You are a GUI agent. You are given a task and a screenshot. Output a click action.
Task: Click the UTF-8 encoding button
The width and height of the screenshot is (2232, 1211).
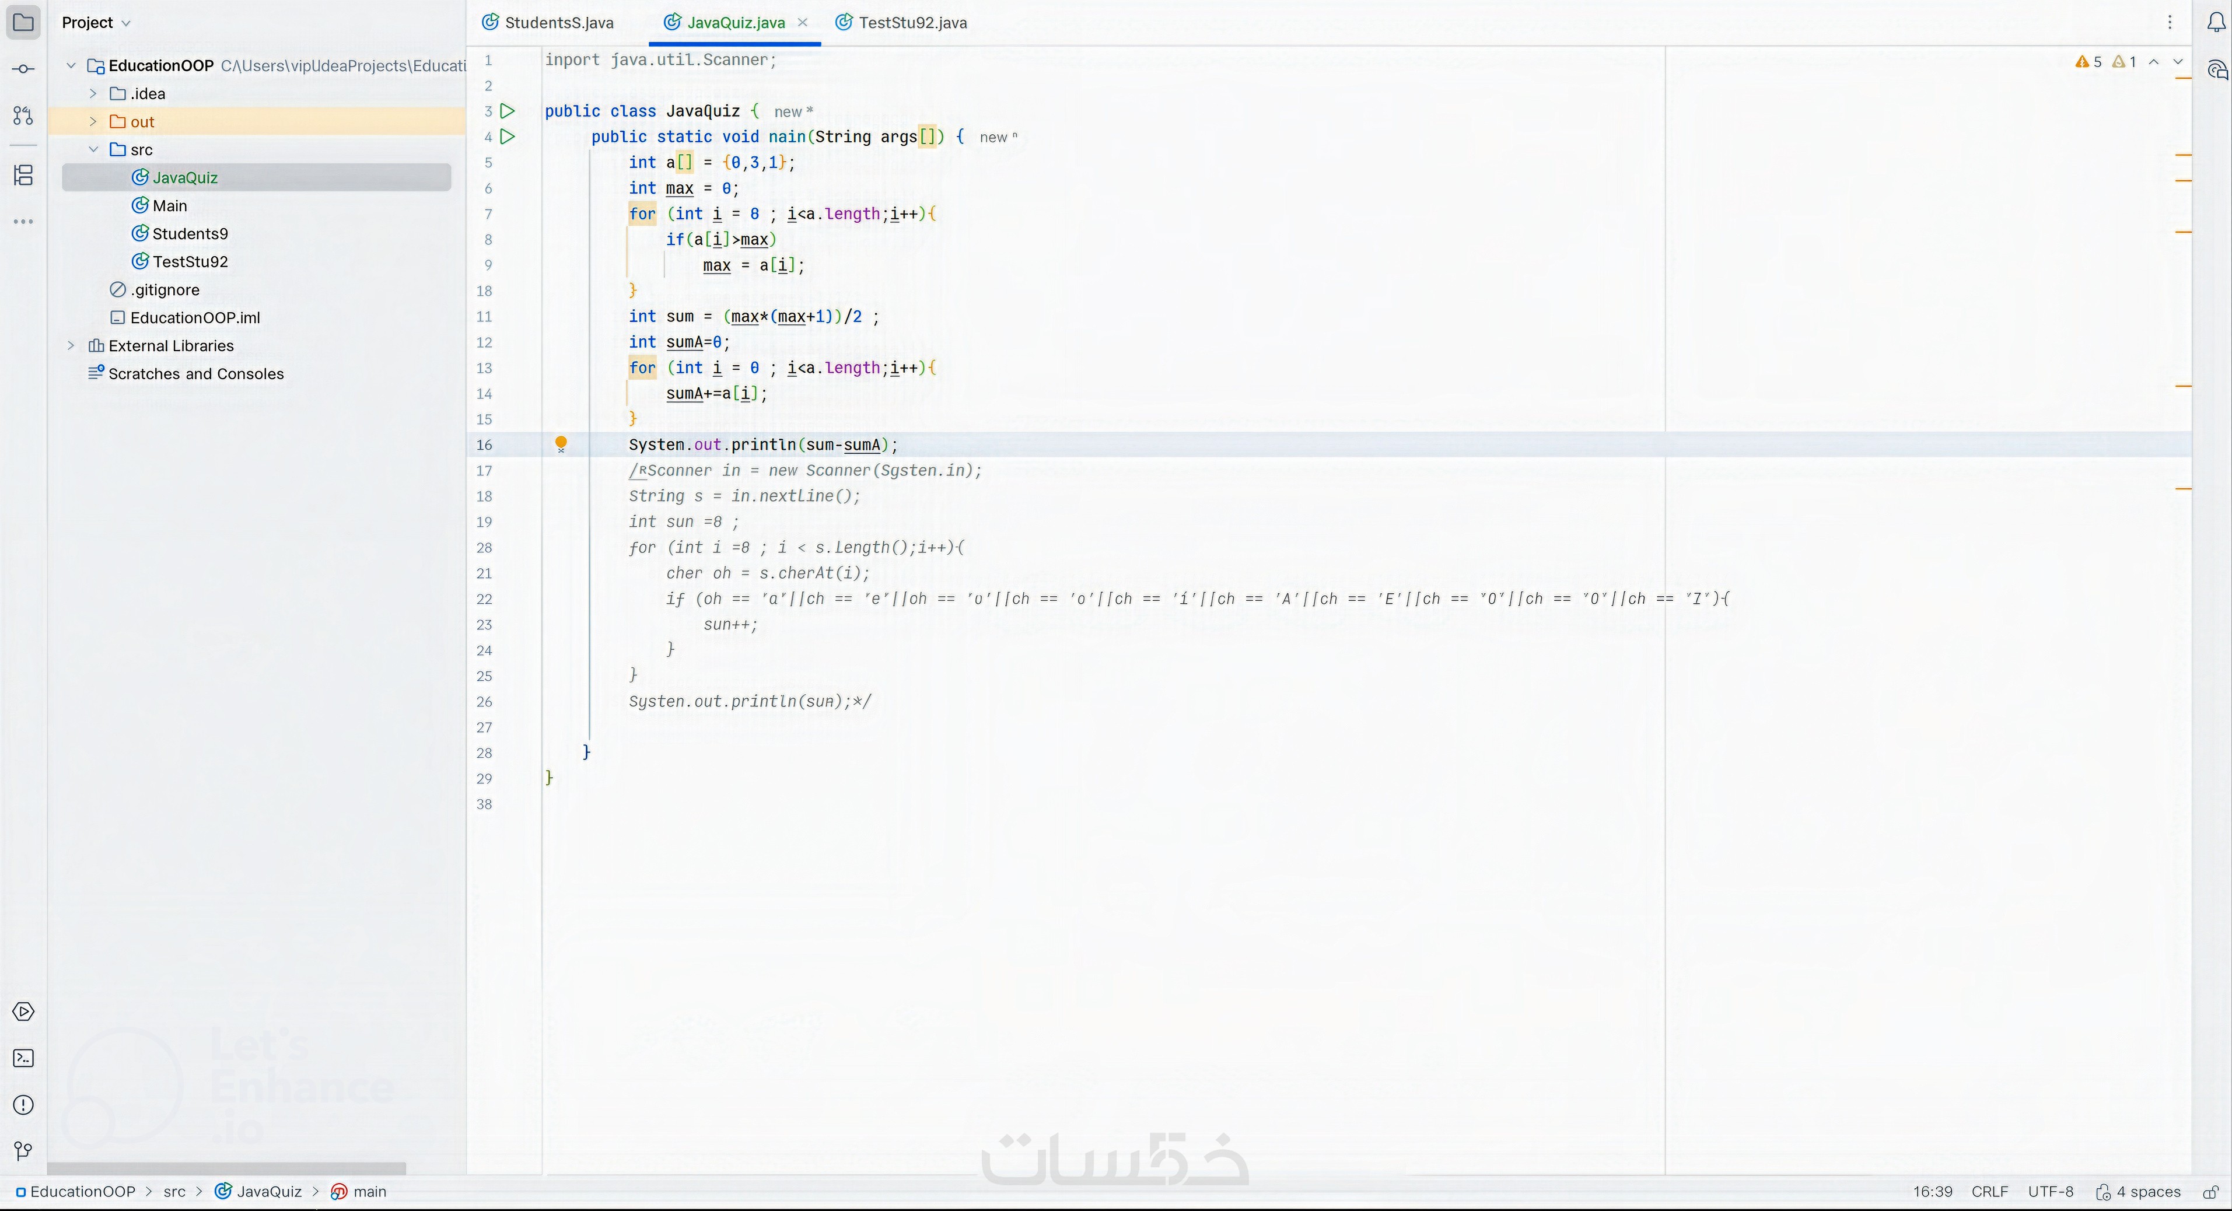pos(2050,1192)
